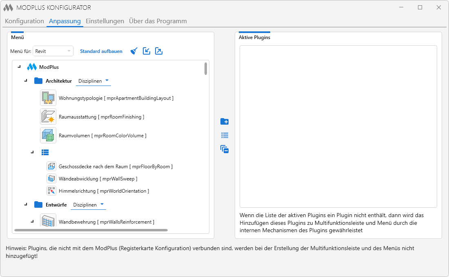Click the 'Entwürfe' folder label

click(x=56, y=204)
